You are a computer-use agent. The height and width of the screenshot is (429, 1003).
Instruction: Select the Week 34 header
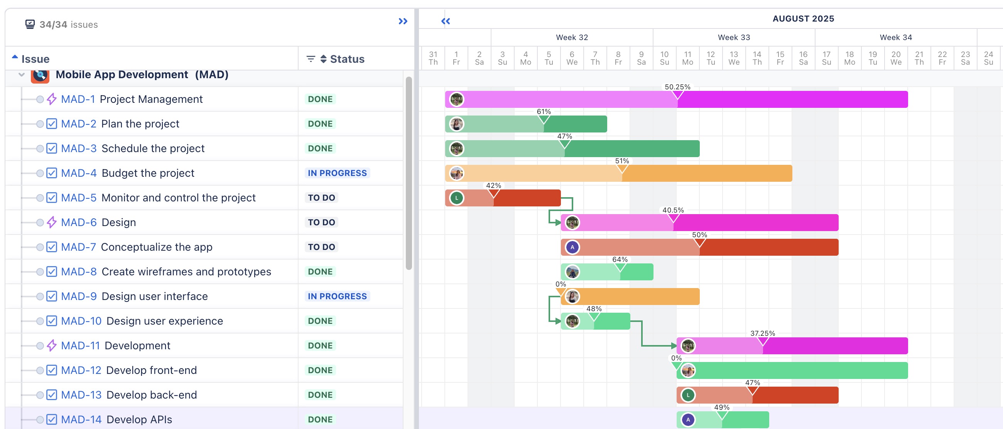[x=896, y=37]
